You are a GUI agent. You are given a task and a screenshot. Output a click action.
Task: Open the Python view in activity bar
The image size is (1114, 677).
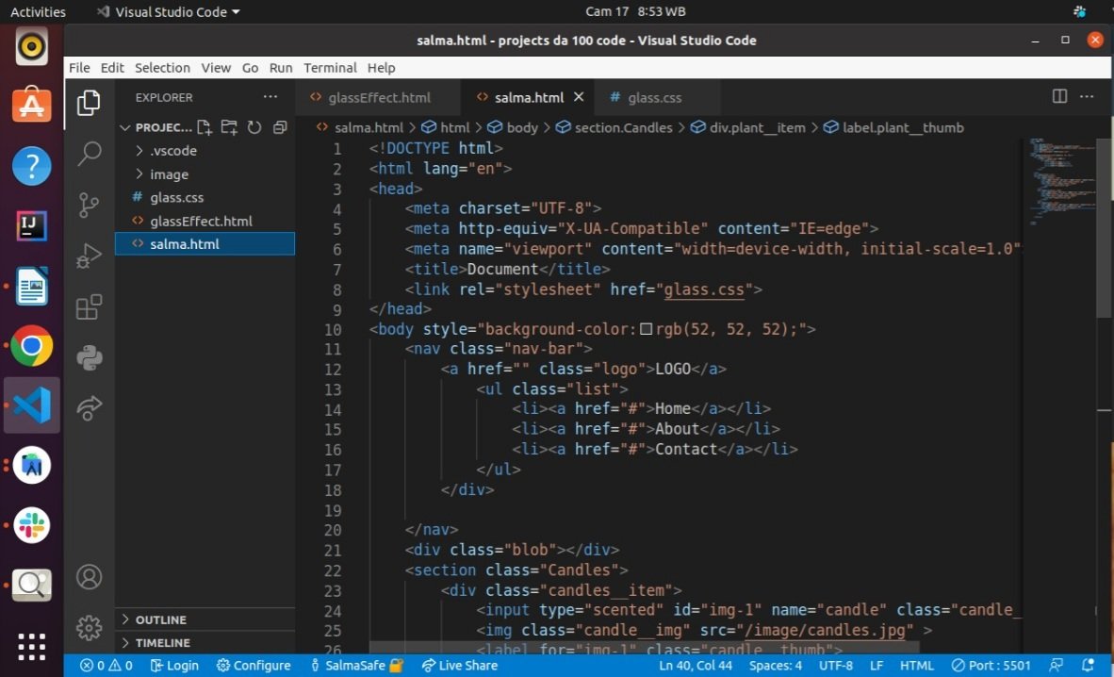pyautogui.click(x=89, y=357)
